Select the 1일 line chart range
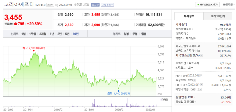Viewport: 236px width, 112px height. coord(24,34)
